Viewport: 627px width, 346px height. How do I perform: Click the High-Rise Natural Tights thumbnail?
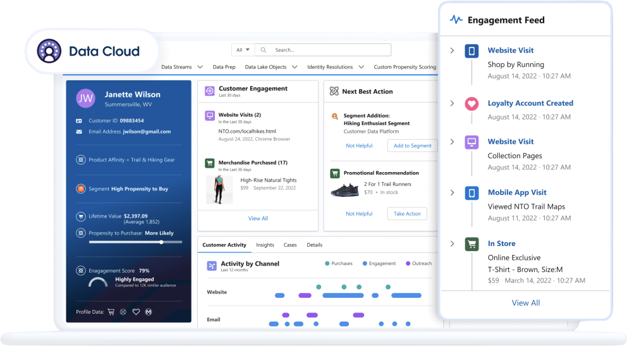[219, 190]
